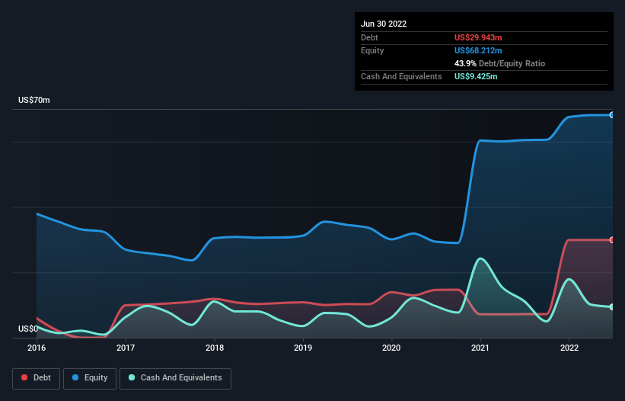Toggle Cash And Equivalents legend button

[x=175, y=378]
